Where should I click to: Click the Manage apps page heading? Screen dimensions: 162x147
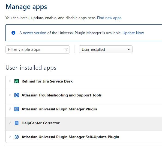(x=26, y=7)
